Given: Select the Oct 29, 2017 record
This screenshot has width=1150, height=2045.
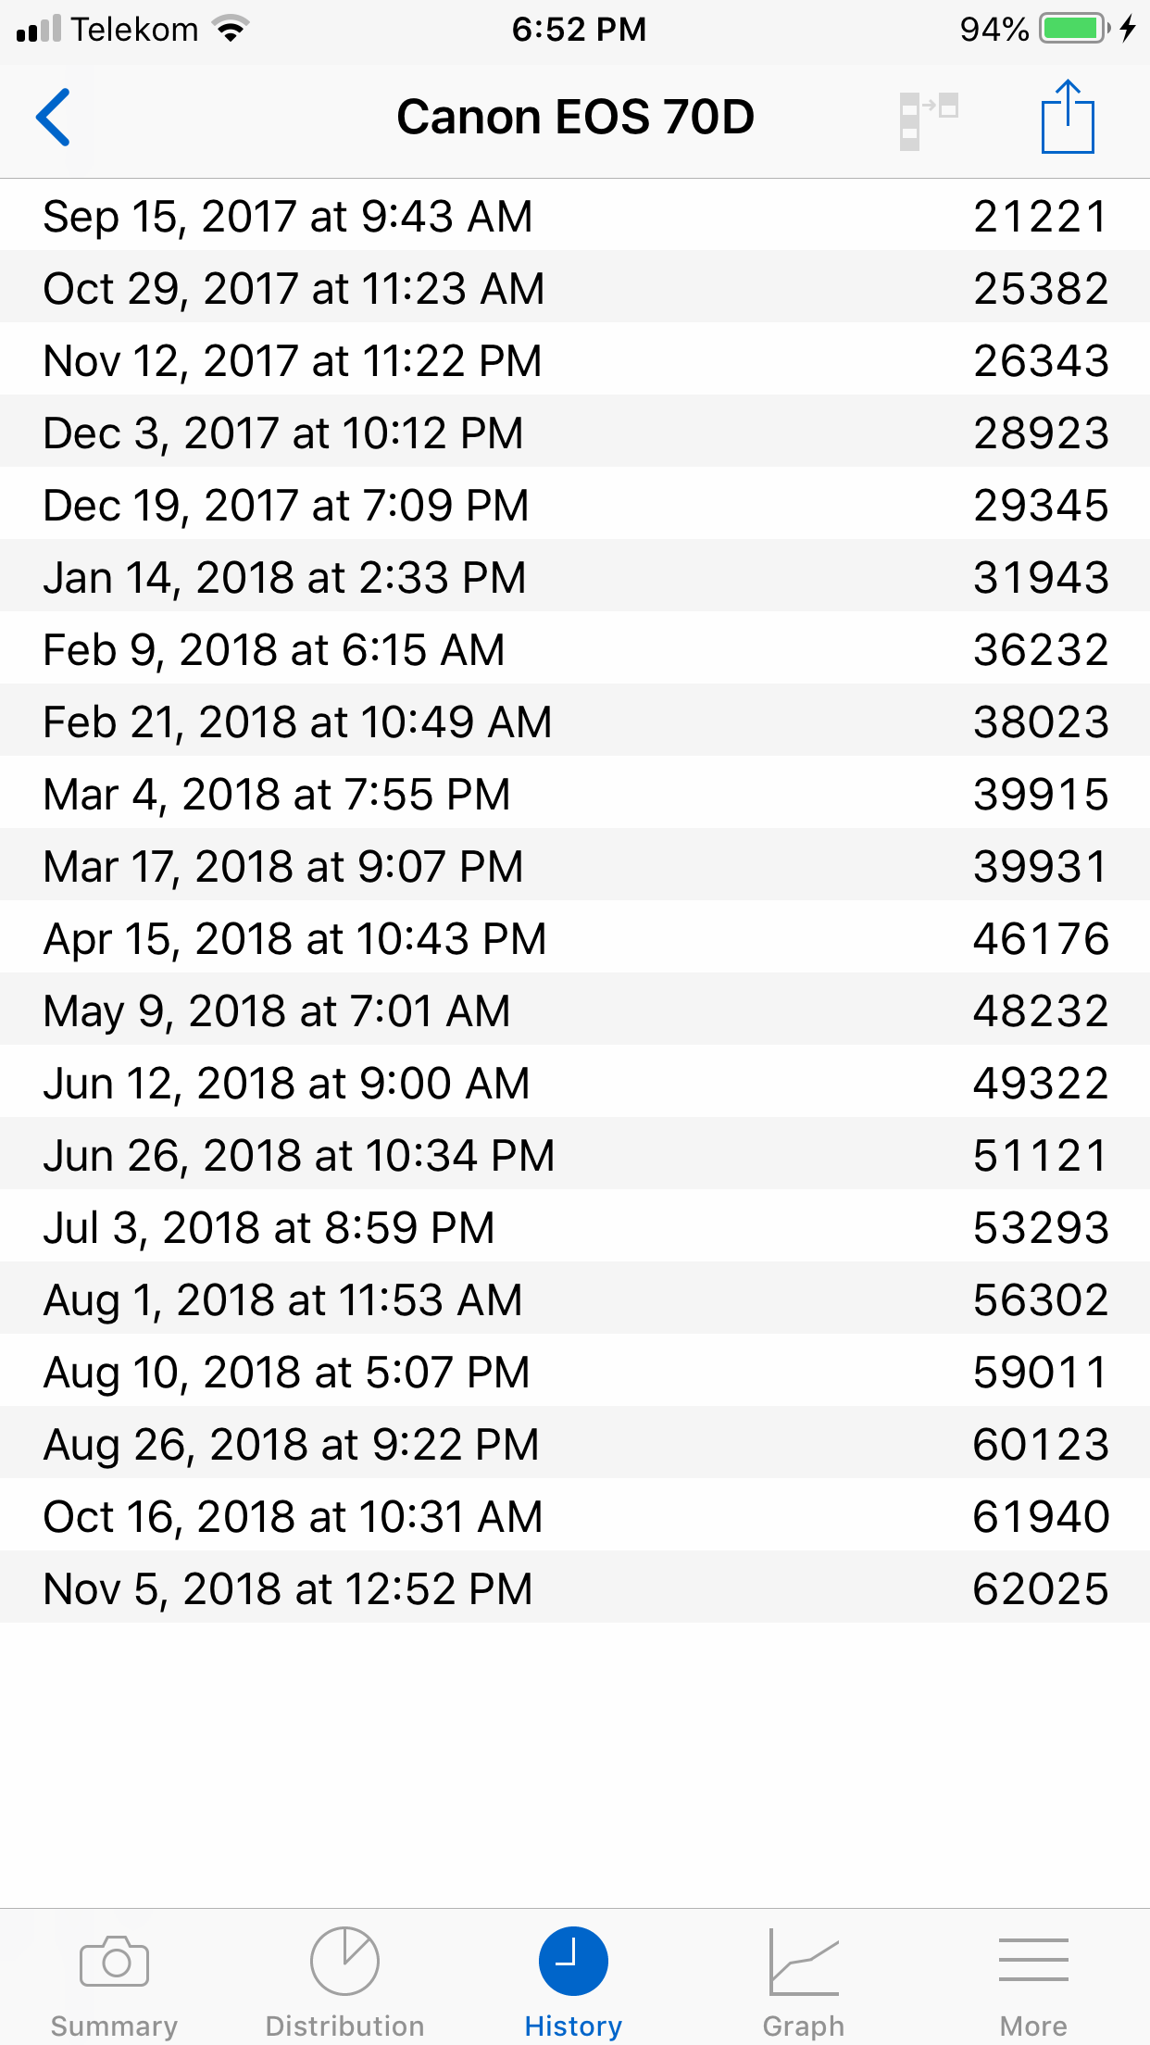Looking at the screenshot, I should (574, 288).
